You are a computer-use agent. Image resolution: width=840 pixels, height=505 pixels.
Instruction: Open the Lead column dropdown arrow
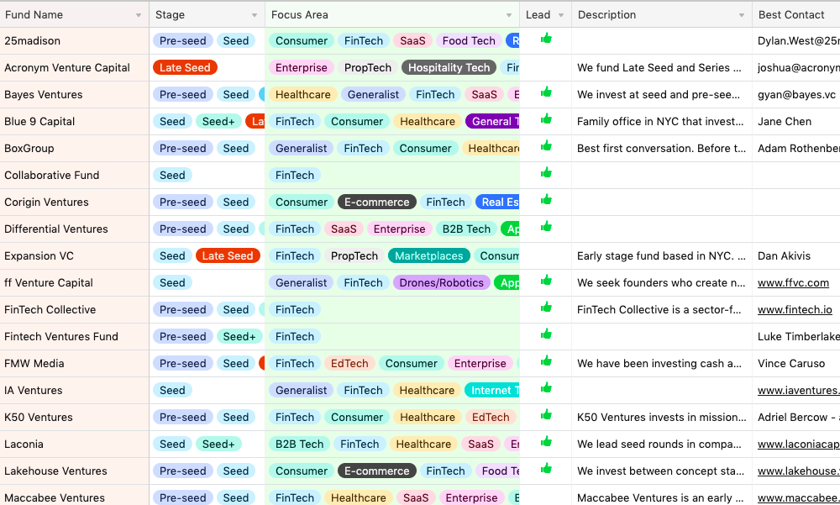tap(561, 15)
